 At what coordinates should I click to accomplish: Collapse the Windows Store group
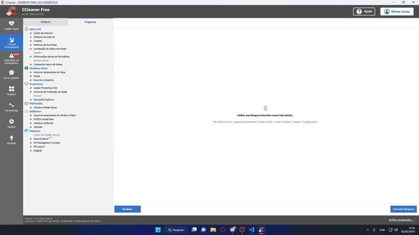coord(39,68)
